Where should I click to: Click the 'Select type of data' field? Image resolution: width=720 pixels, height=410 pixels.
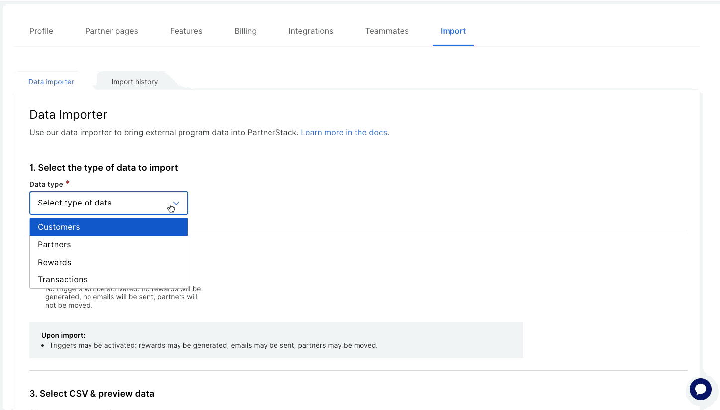pos(109,203)
